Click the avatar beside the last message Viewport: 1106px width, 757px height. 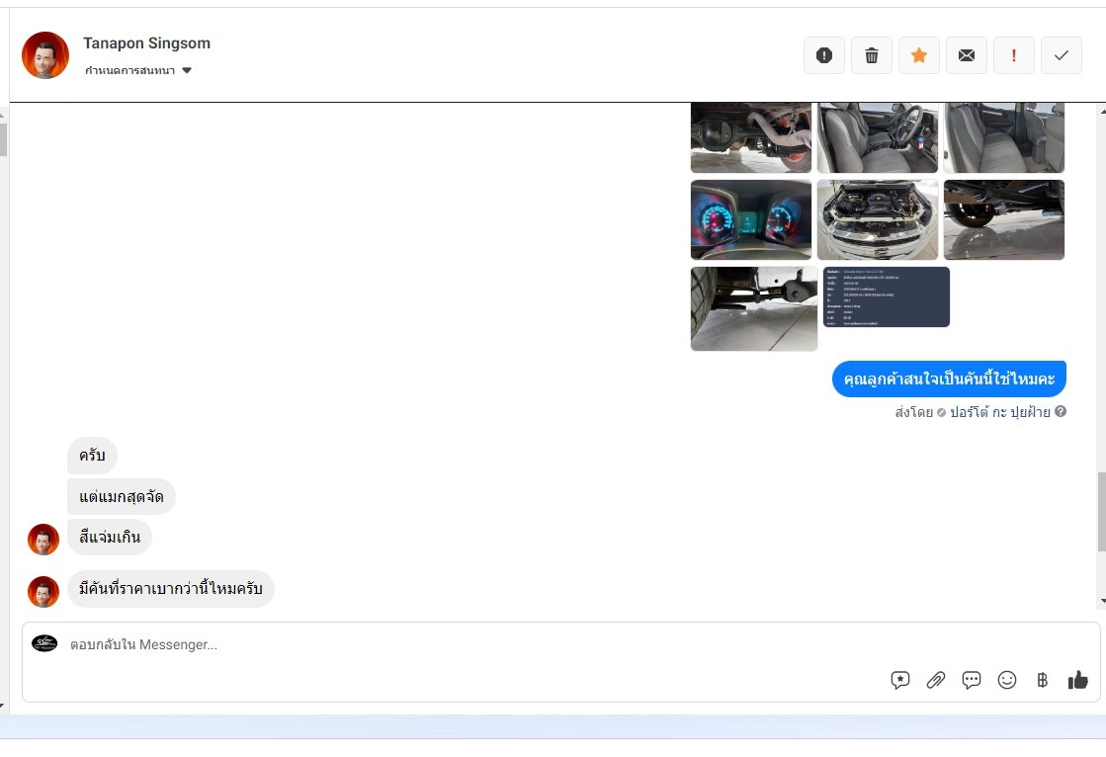pyautogui.click(x=43, y=592)
